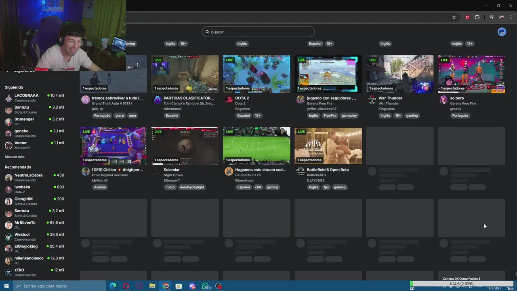
Task: Open the blue user avatar on Kick page
Action: (x=502, y=32)
